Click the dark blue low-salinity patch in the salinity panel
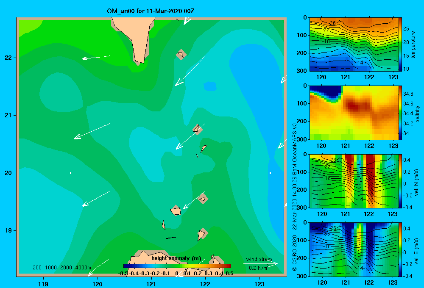 point(327,92)
